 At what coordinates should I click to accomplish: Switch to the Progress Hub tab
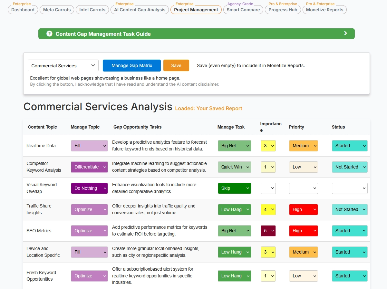(283, 10)
